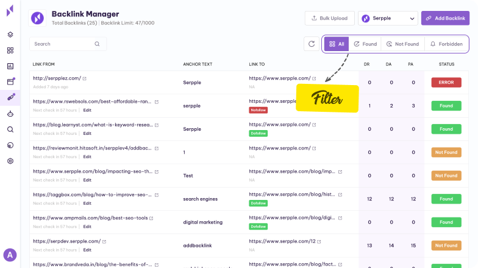Click Found status badge for rswebsols row
This screenshot has height=268, width=478.
coord(446,106)
